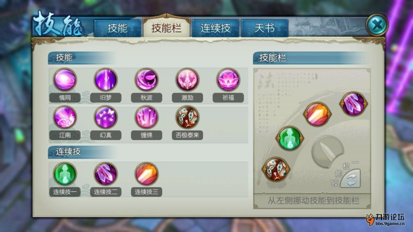Switch to the 连续技 tab

215,28
